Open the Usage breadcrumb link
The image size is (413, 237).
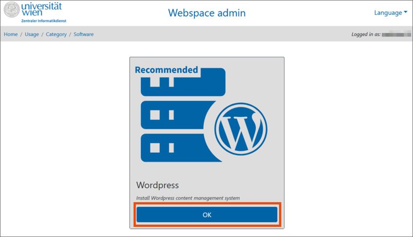32,34
